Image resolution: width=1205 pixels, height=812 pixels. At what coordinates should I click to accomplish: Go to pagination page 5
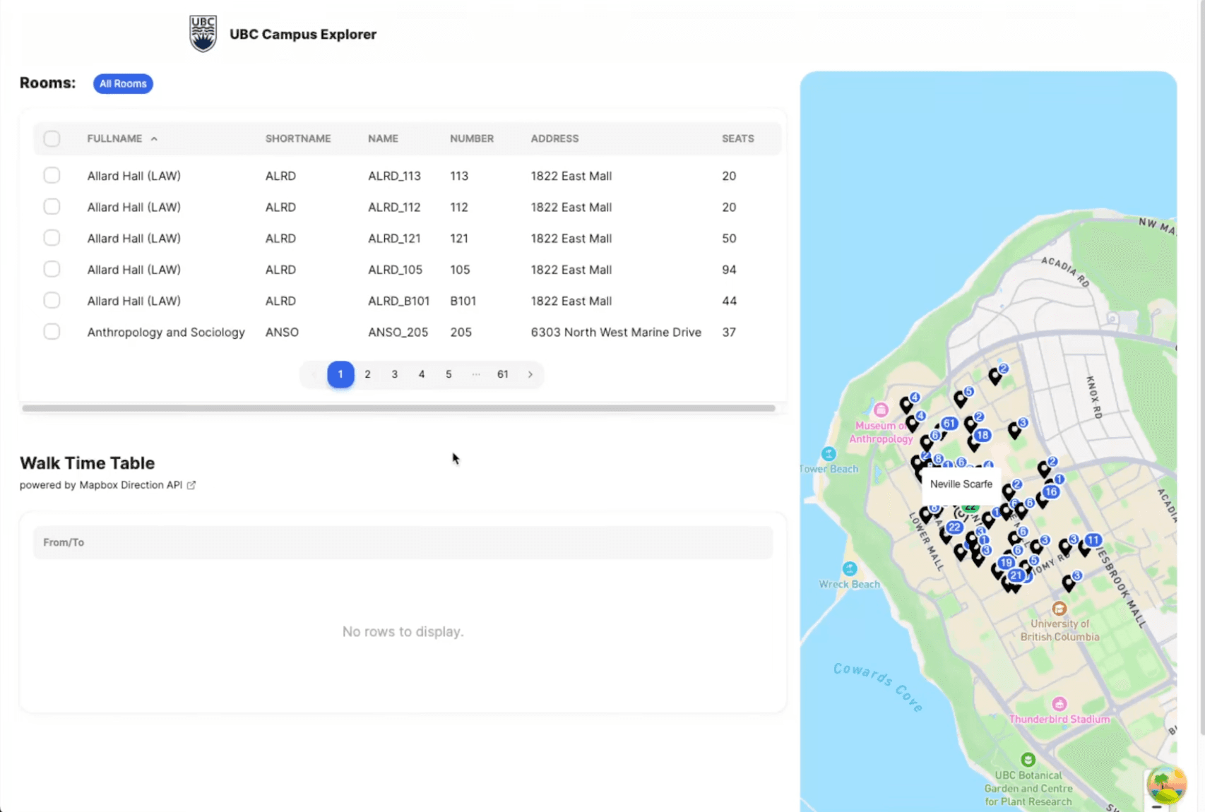pos(449,374)
